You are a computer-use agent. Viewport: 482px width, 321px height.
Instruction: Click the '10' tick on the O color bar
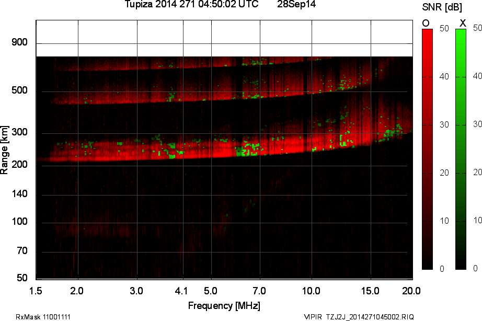[444, 221]
